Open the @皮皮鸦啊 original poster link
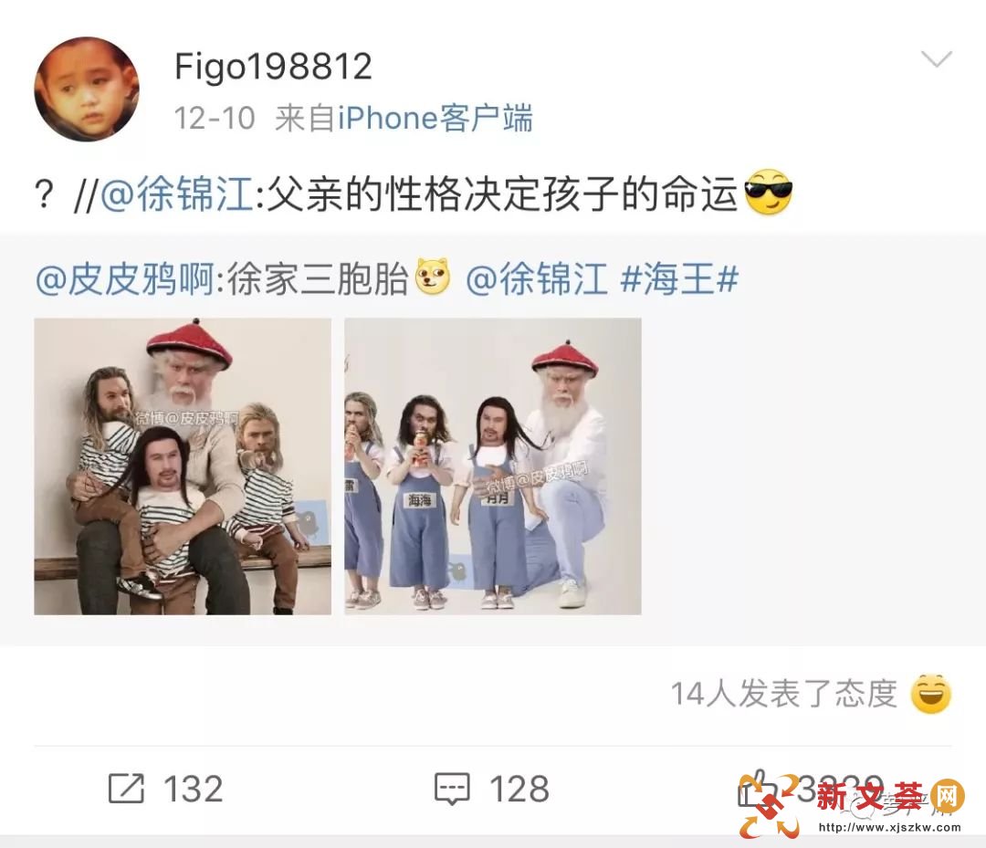The height and width of the screenshot is (848, 986). pos(124,278)
